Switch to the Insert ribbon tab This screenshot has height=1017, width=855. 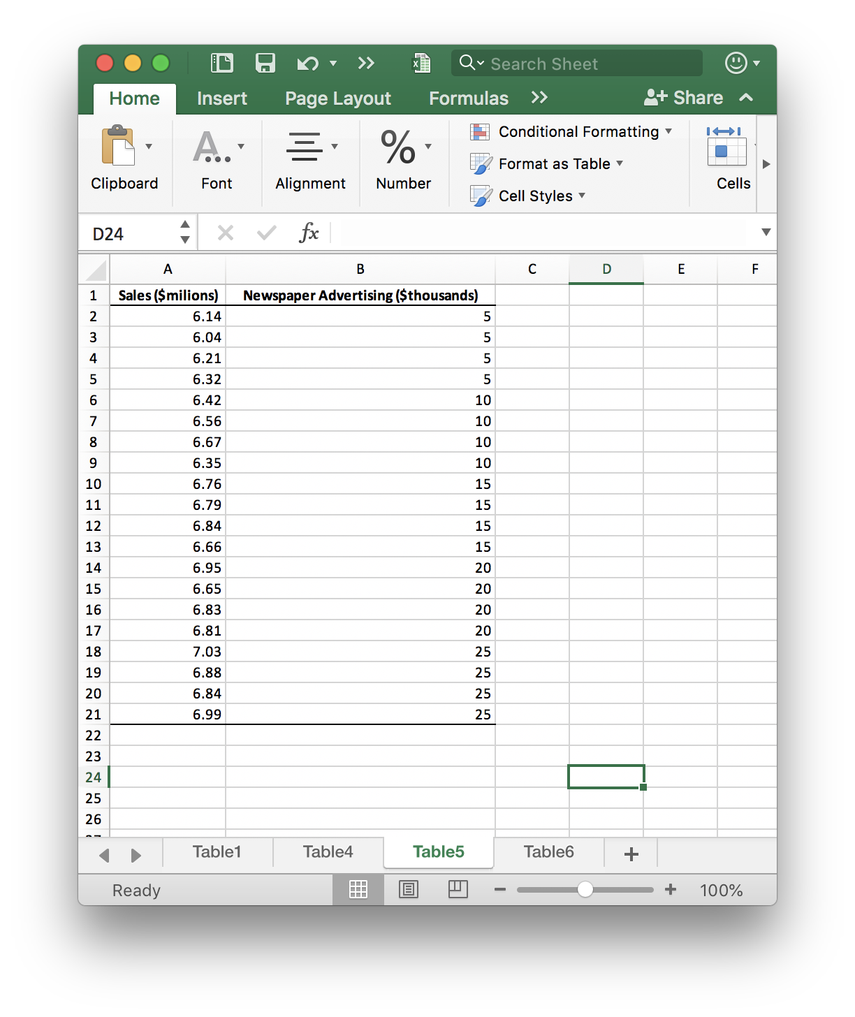[222, 98]
